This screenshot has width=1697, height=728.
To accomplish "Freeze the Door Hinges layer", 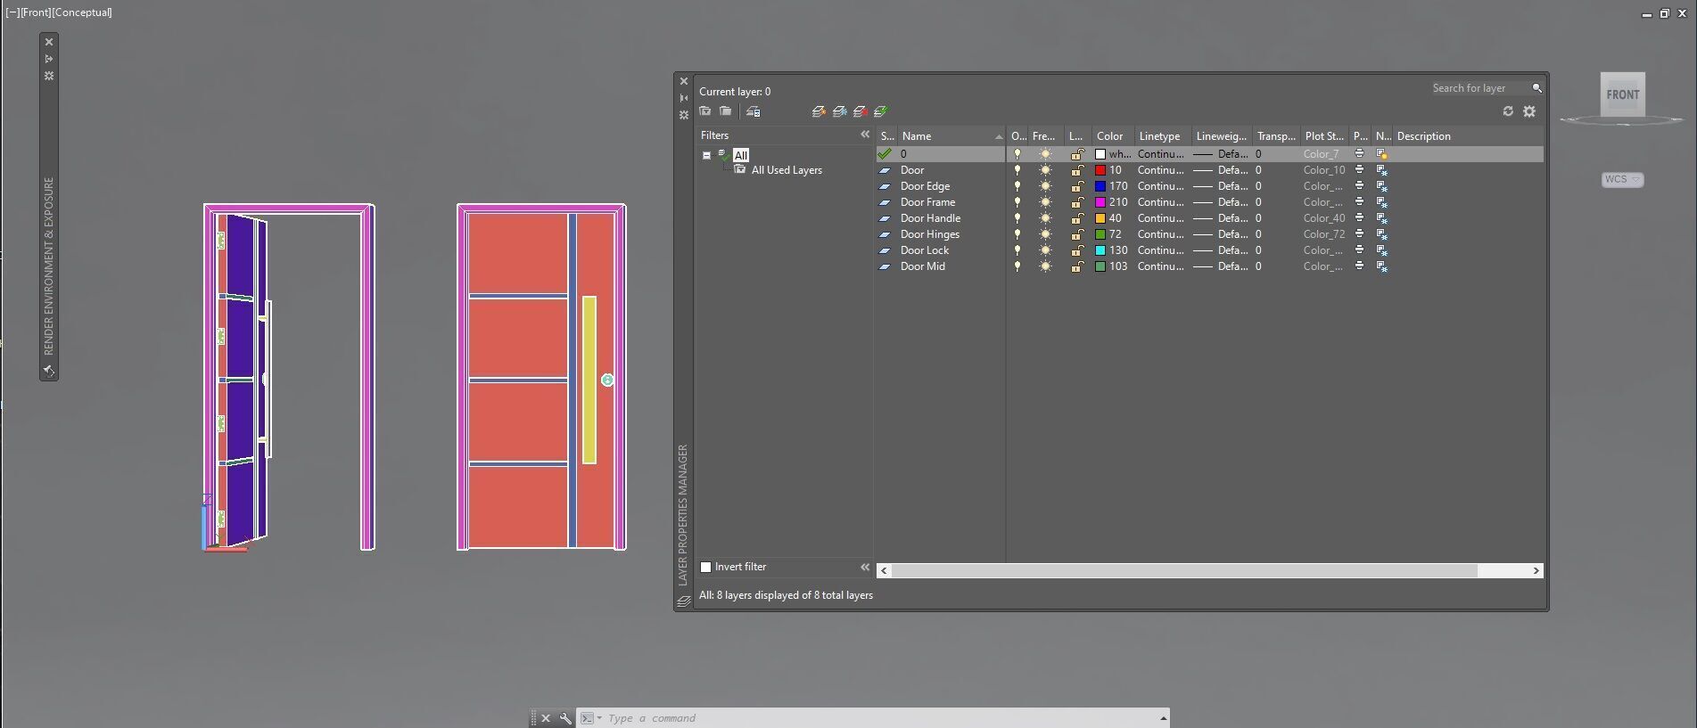I will (1045, 234).
